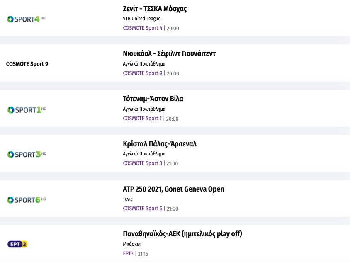Click the Μπάσκετ category label

(x=132, y=244)
